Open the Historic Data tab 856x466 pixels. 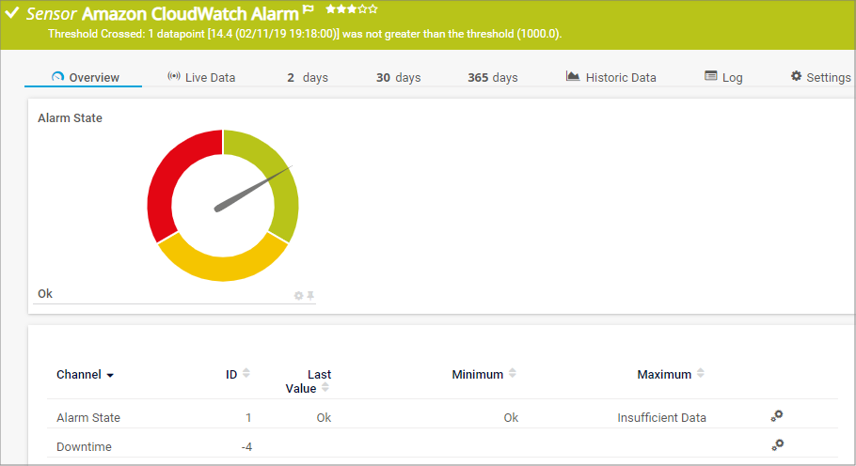pos(611,77)
